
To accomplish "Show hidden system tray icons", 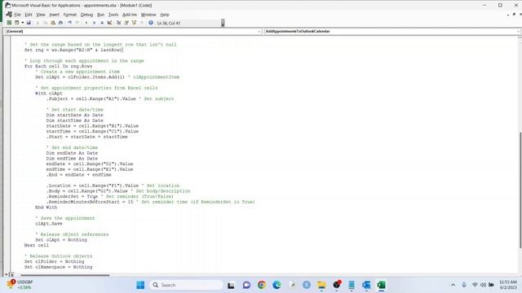I will 453,285.
